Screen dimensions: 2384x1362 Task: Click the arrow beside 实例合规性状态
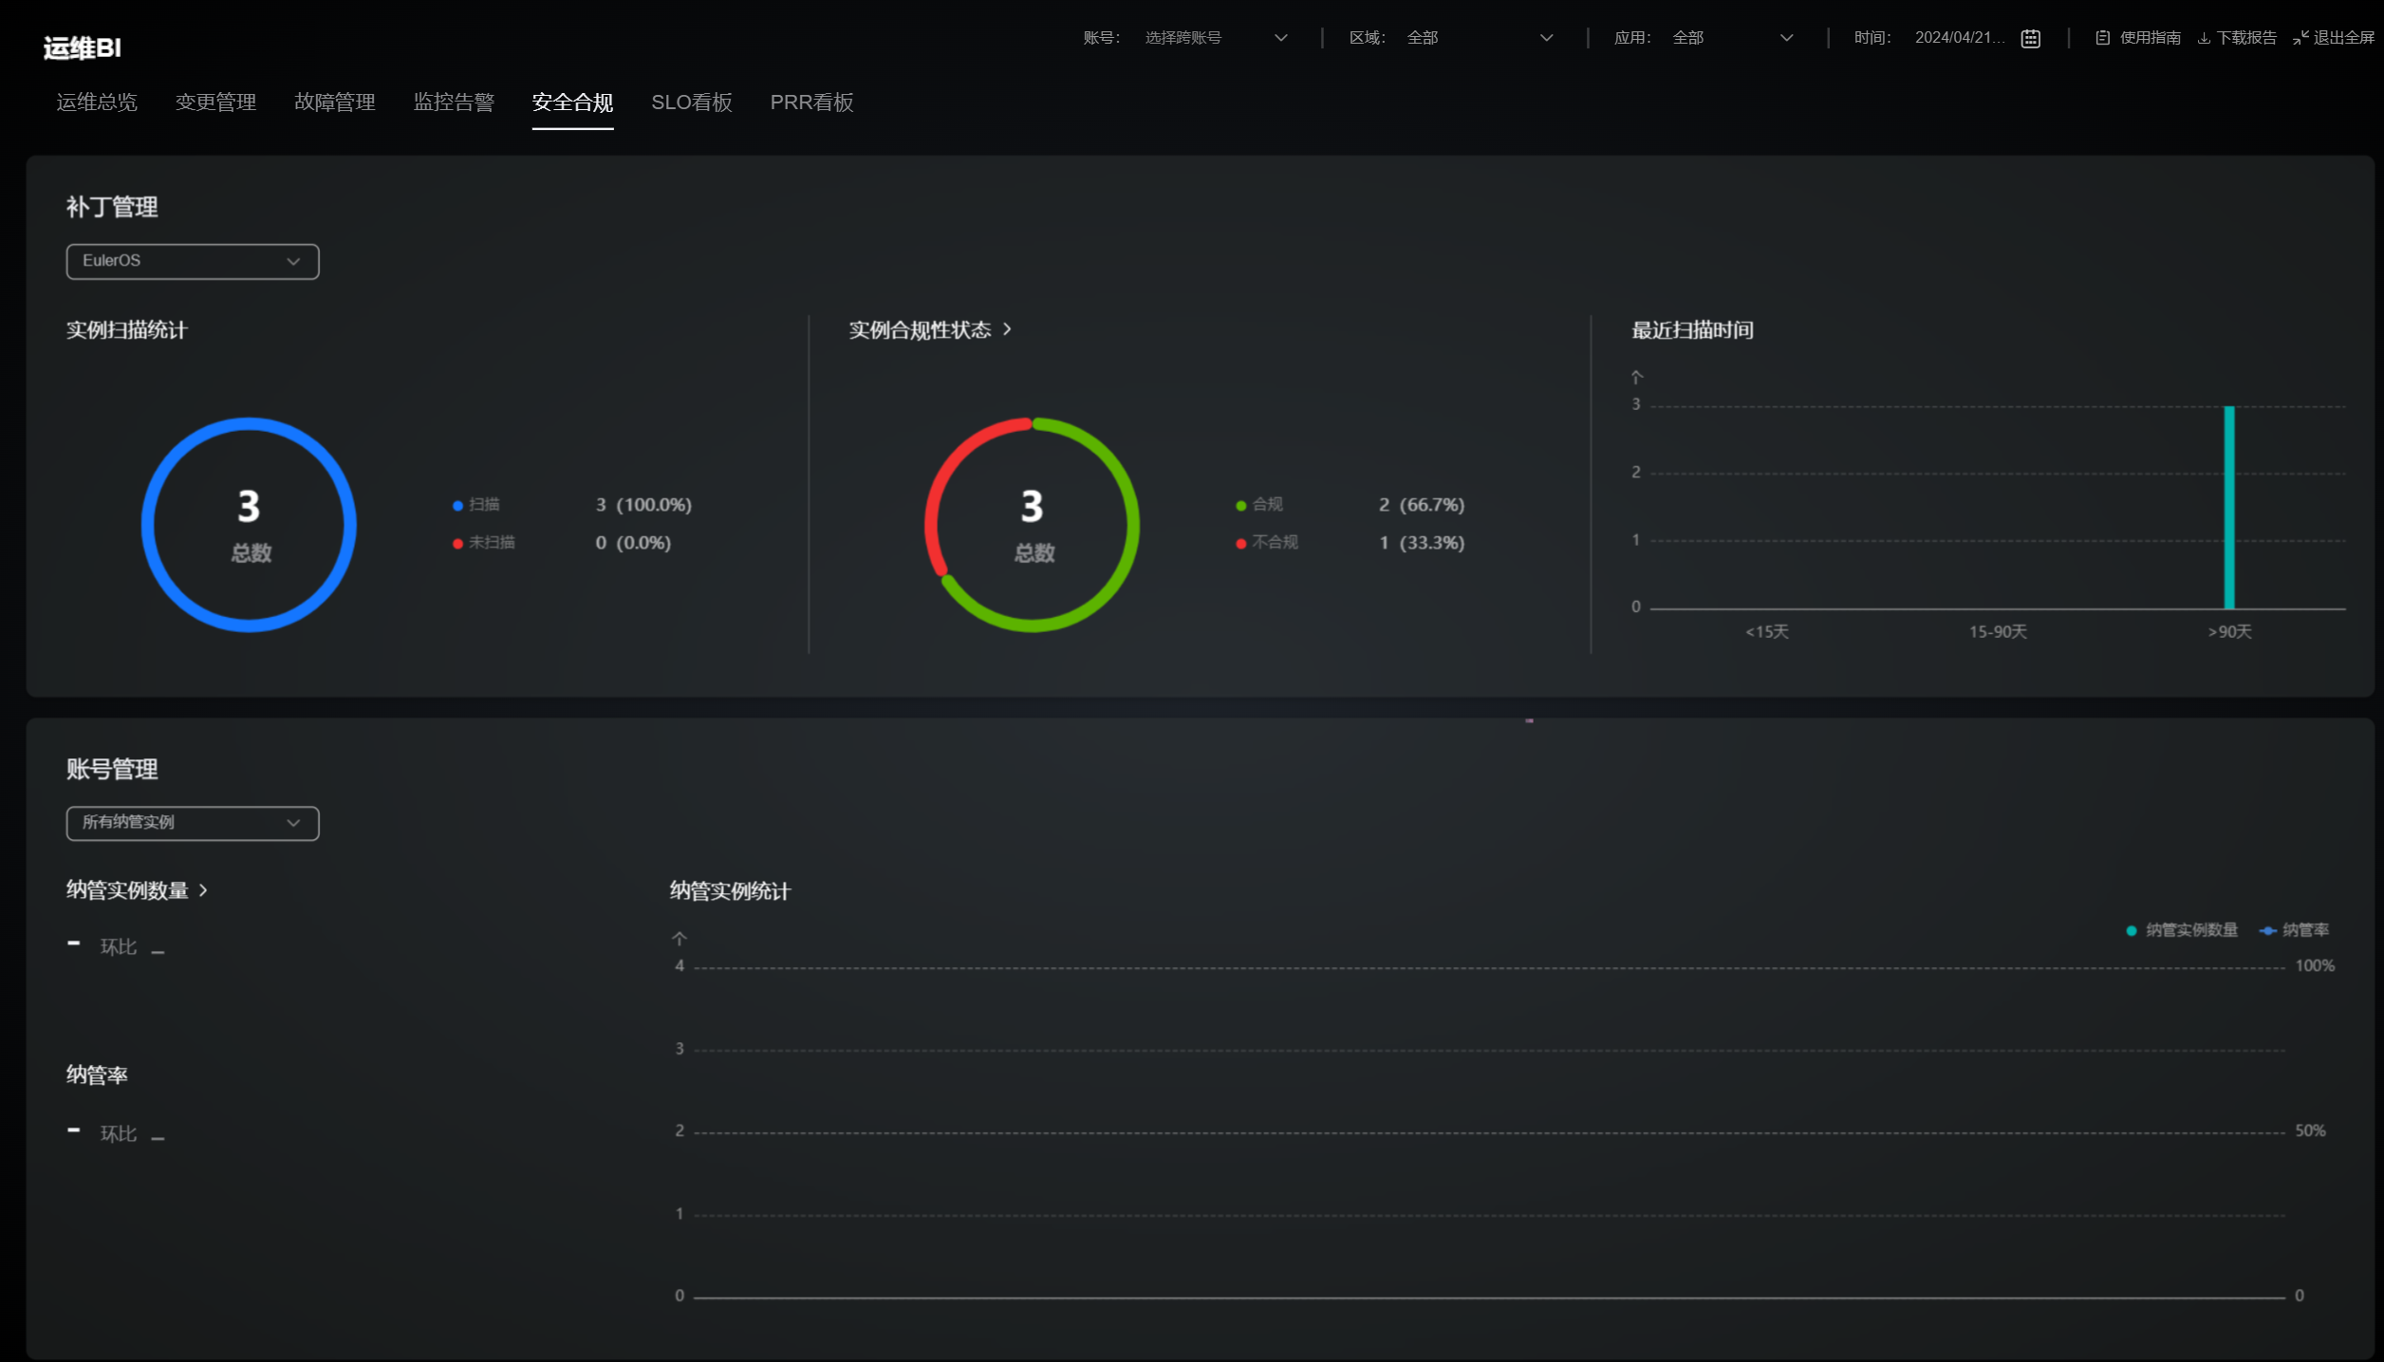(1007, 328)
